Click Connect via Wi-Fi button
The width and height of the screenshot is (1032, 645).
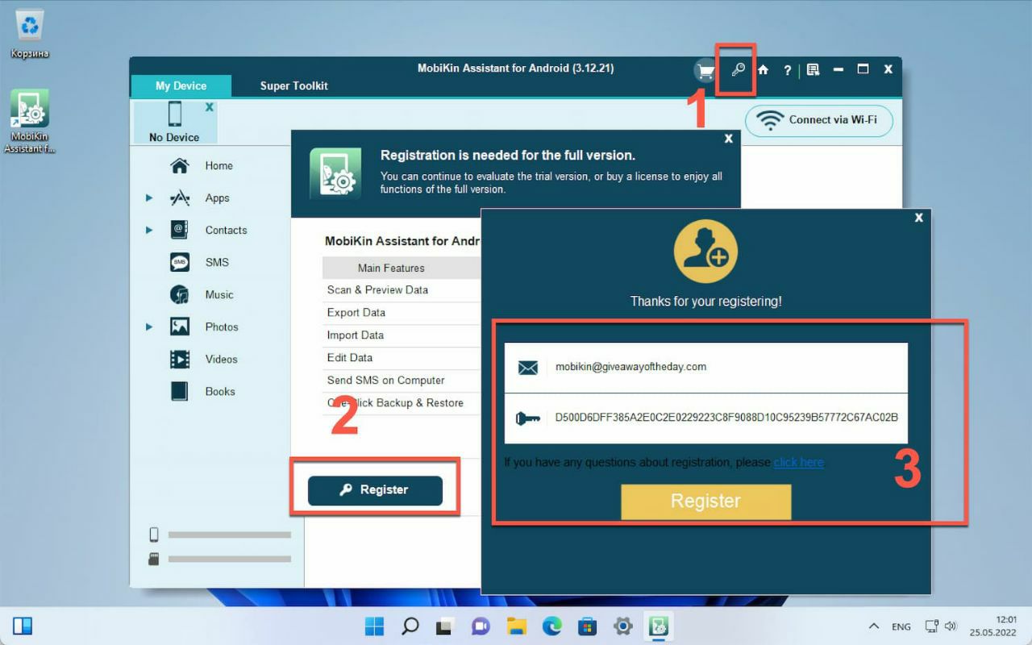point(819,120)
